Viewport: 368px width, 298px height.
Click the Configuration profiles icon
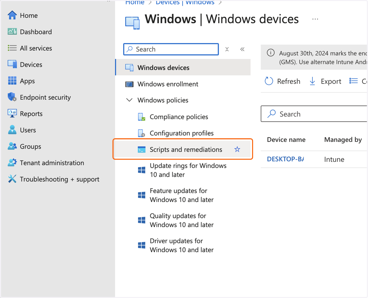click(141, 133)
